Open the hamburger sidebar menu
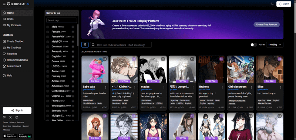 tap(4, 4)
